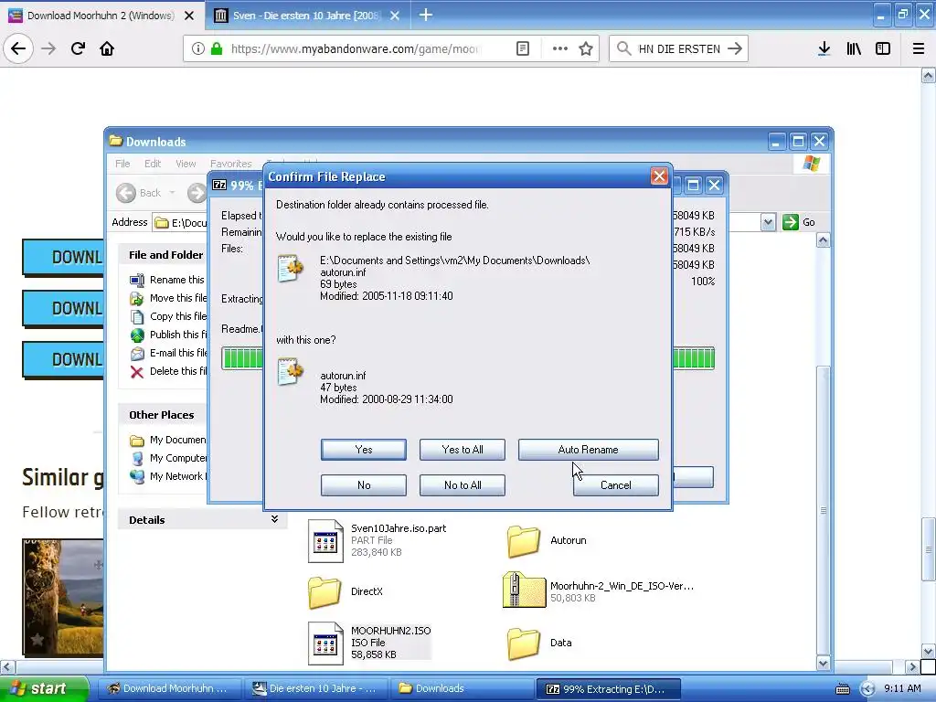Screen dimensions: 936x702
Task: Click E-mail this file task
Action: (169, 353)
